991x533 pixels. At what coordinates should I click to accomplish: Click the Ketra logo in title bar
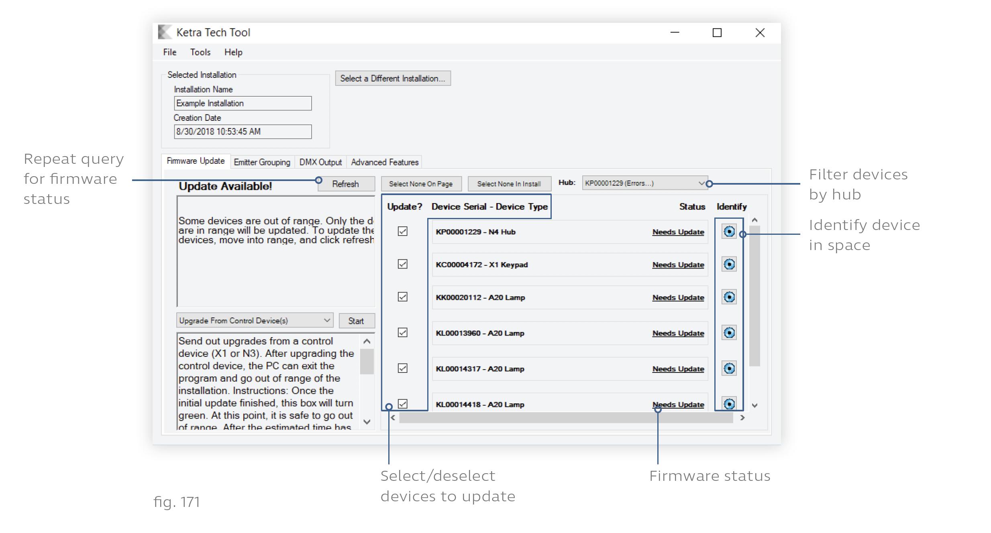[x=164, y=33]
